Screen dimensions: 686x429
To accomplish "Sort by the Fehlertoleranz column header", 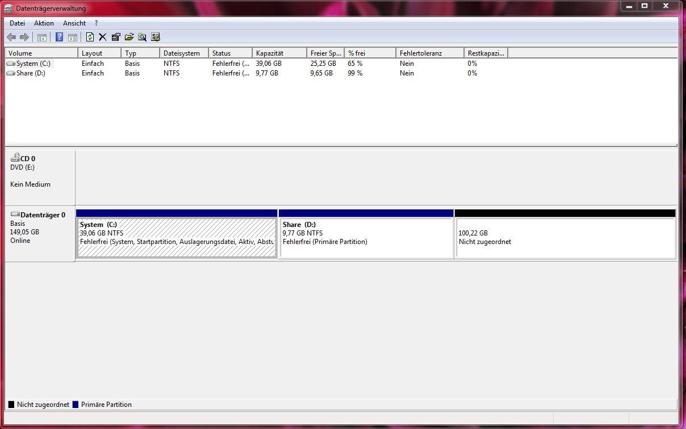I will coord(430,53).
